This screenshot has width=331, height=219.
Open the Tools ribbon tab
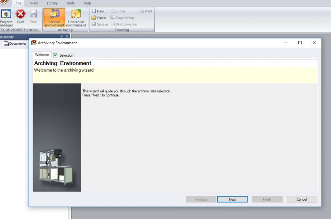click(x=70, y=3)
